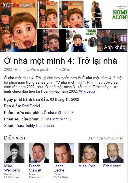Viewport: 128px width, 183px height.
Task: Open 'Ở Nhà Một Mình 5' sequel link
Action: pyautogui.click(x=55, y=119)
